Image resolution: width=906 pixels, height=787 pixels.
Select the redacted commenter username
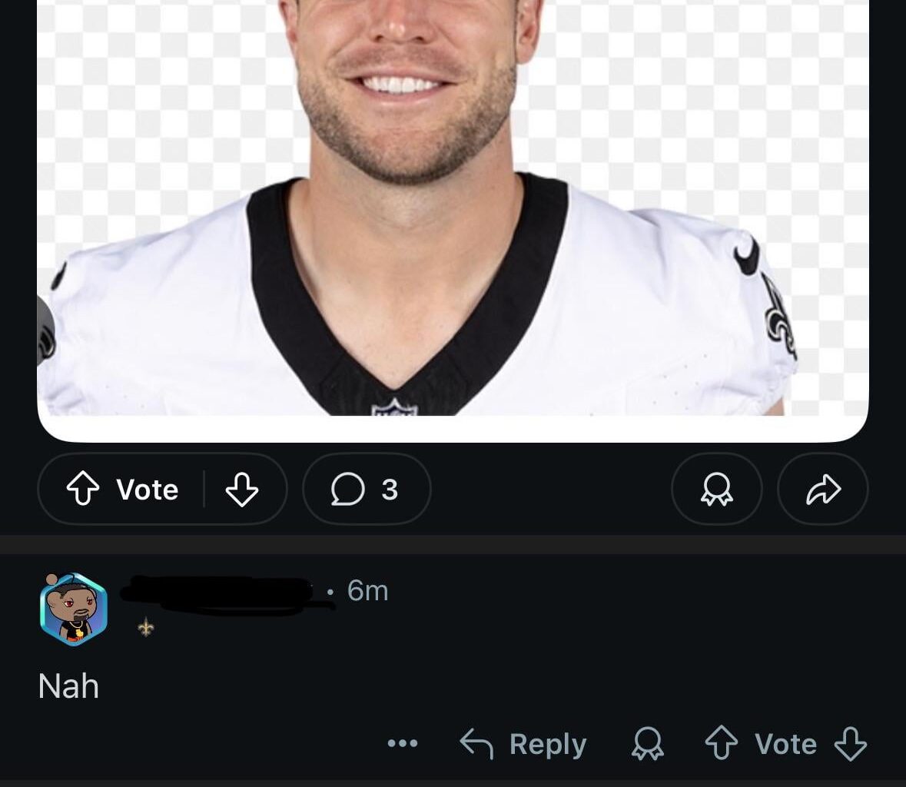pyautogui.click(x=219, y=590)
